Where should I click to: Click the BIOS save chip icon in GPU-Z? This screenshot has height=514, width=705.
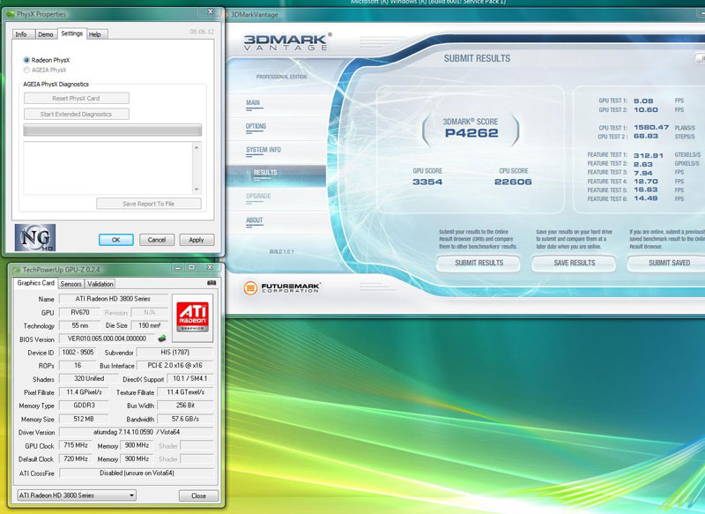coord(162,339)
